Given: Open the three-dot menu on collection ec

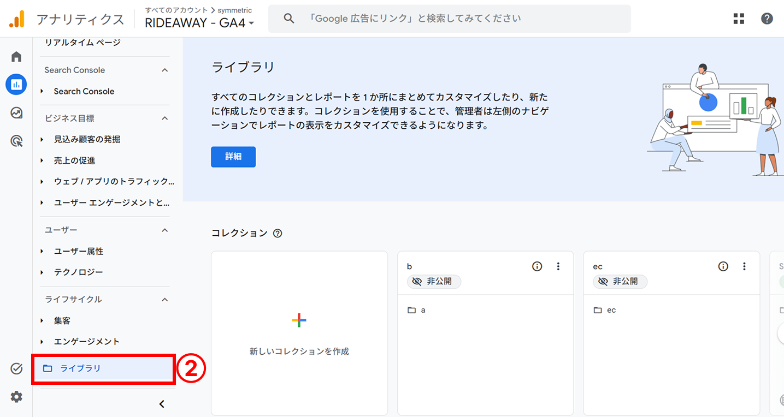Looking at the screenshot, I should [744, 266].
